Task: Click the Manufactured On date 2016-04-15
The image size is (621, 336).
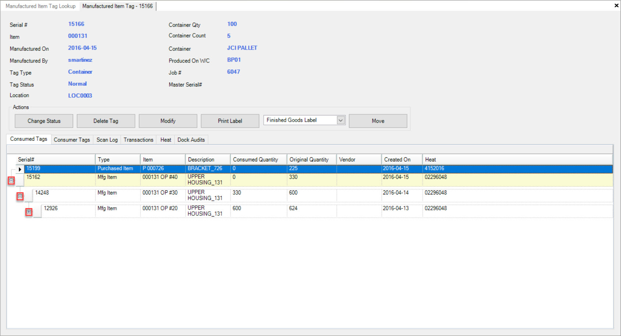Action: tap(82, 48)
